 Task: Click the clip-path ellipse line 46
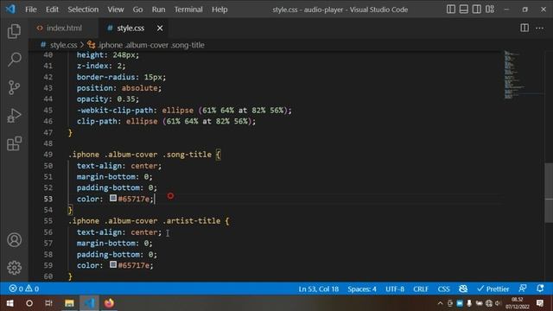(166, 121)
